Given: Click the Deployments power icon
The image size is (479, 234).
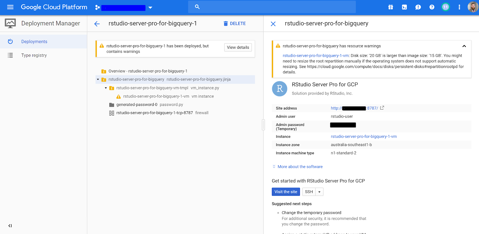Looking at the screenshot, I should [x=10, y=42].
